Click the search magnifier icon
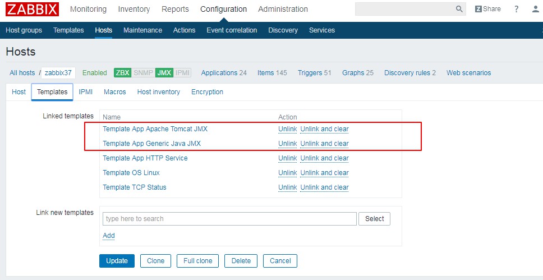543x280 pixels. [x=459, y=9]
